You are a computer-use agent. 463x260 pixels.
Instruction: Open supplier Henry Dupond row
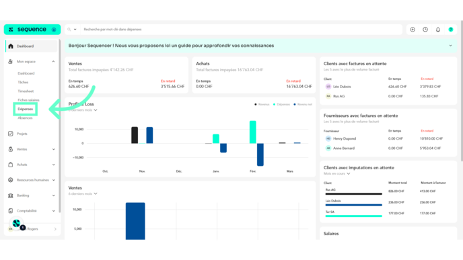pos(345,138)
